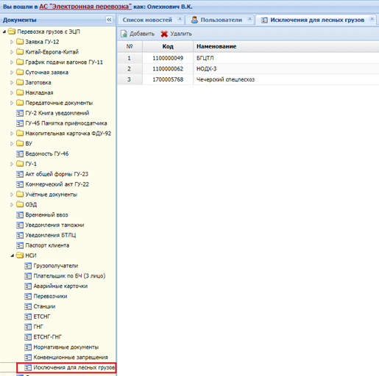Open the ЕТСНГ reference icon

pyautogui.click(x=28, y=317)
